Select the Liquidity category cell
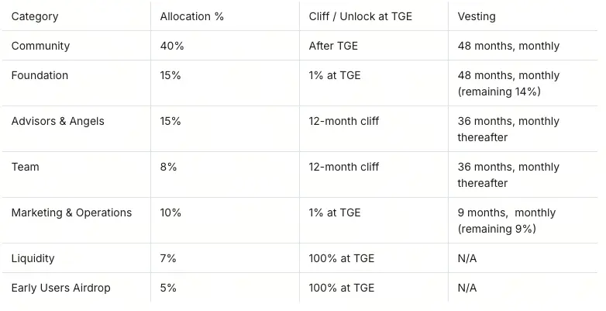 pos(33,258)
